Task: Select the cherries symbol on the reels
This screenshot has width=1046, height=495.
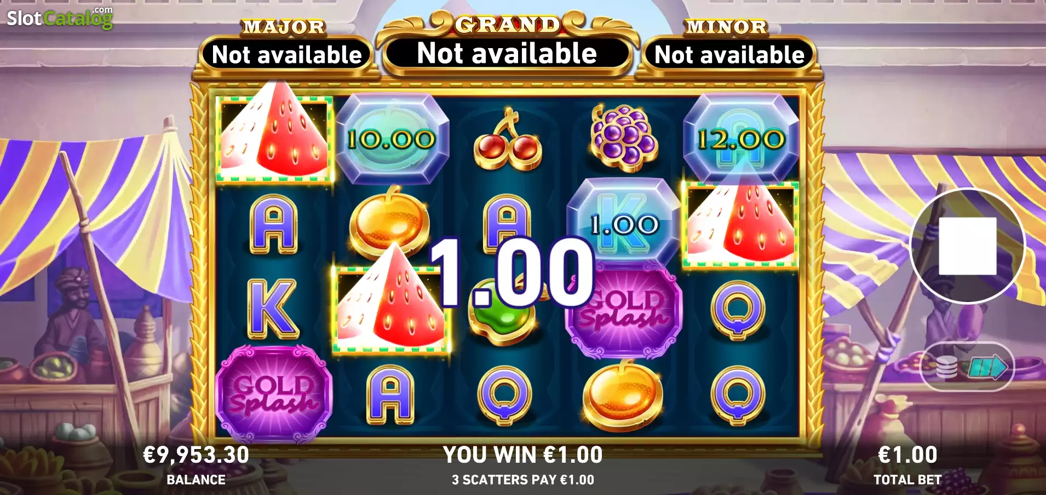Action: 508,139
